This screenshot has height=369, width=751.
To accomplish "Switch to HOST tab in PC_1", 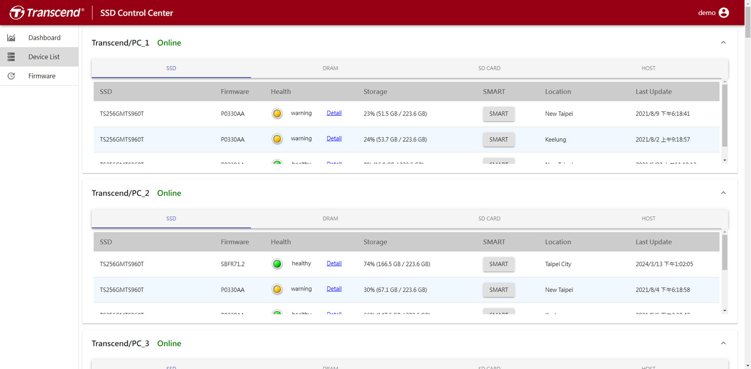I will 648,68.
